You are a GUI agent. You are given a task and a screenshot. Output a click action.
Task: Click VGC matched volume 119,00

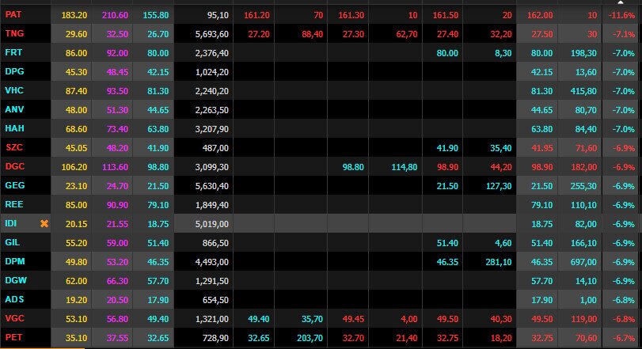tap(583, 319)
